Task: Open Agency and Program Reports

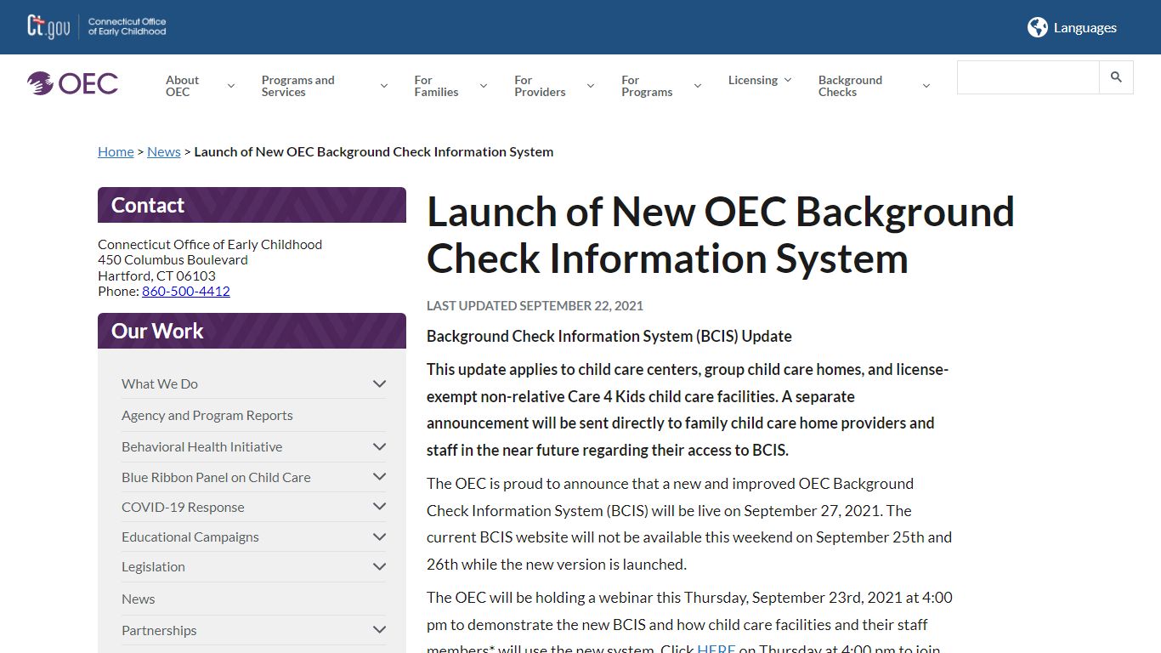Action: pyautogui.click(x=207, y=415)
